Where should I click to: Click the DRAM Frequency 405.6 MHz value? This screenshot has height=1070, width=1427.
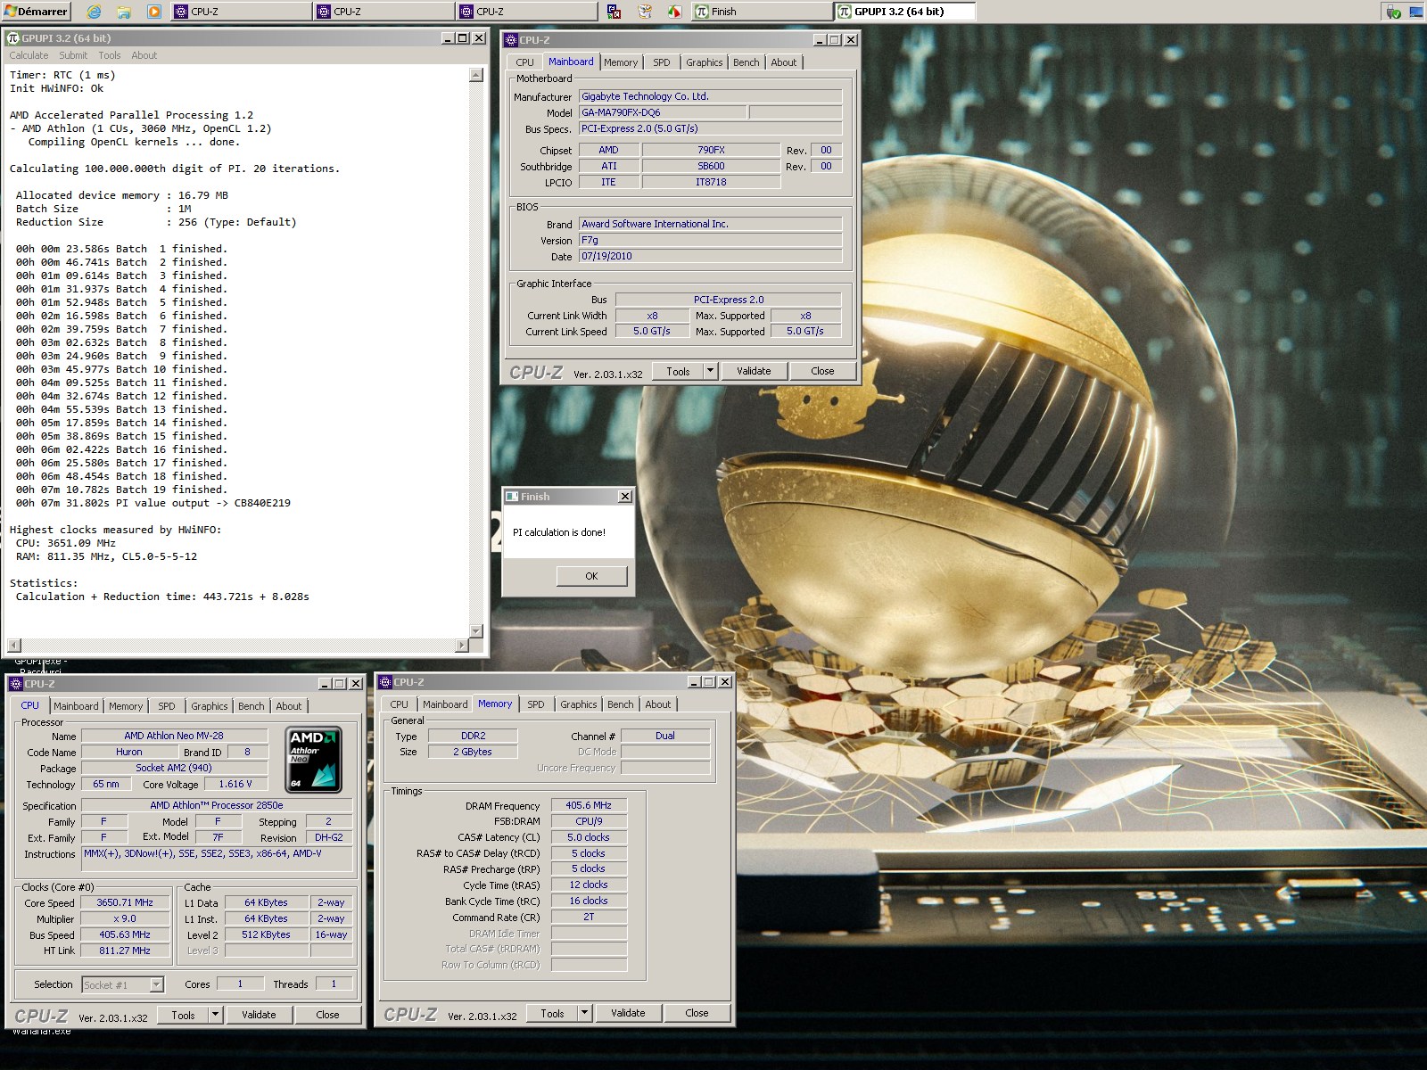[589, 805]
